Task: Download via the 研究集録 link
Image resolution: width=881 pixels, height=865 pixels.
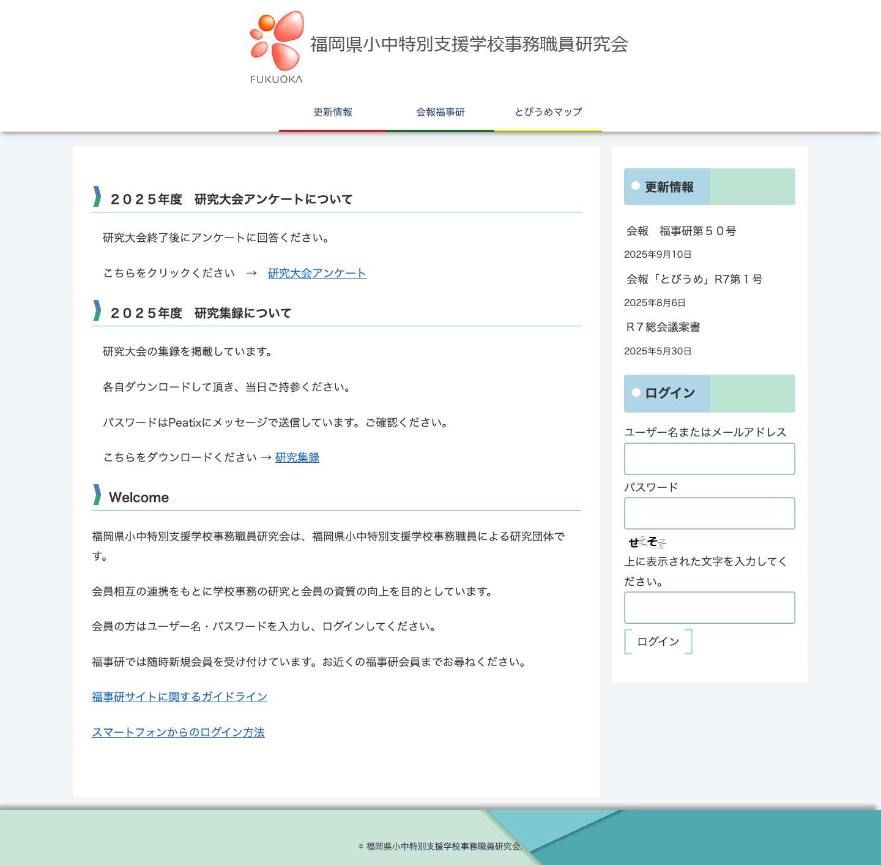Action: coord(297,457)
